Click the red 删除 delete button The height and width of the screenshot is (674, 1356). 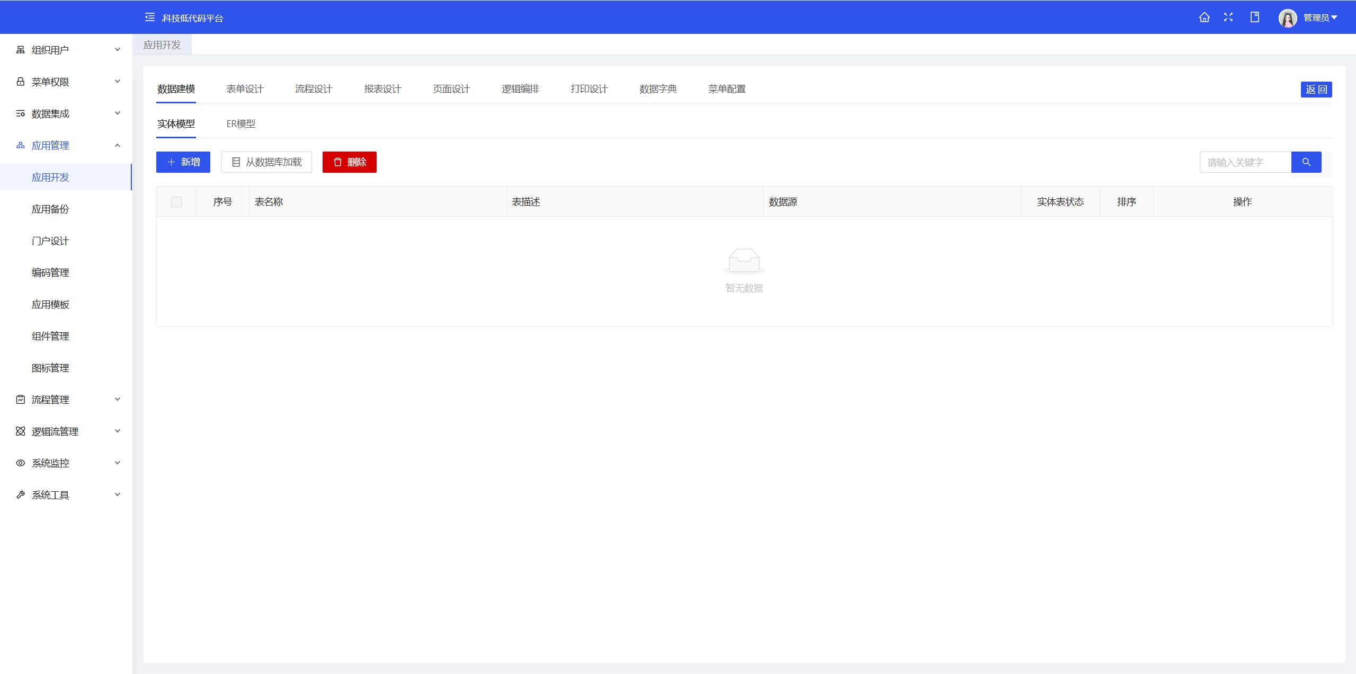coord(350,162)
